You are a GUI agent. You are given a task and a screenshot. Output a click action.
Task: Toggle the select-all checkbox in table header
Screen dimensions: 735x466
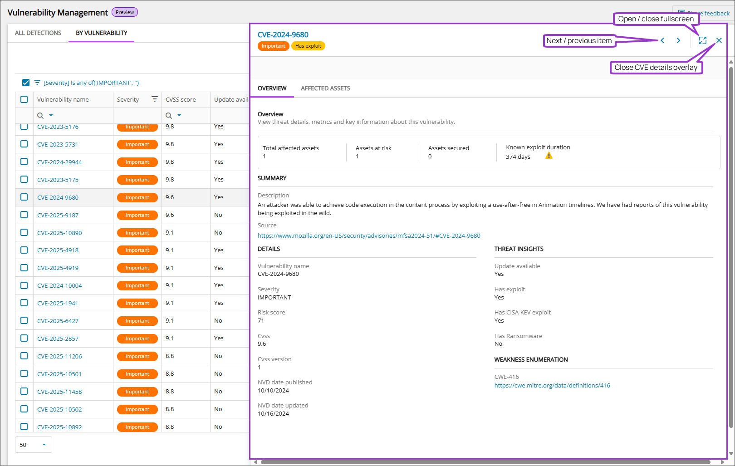click(24, 99)
